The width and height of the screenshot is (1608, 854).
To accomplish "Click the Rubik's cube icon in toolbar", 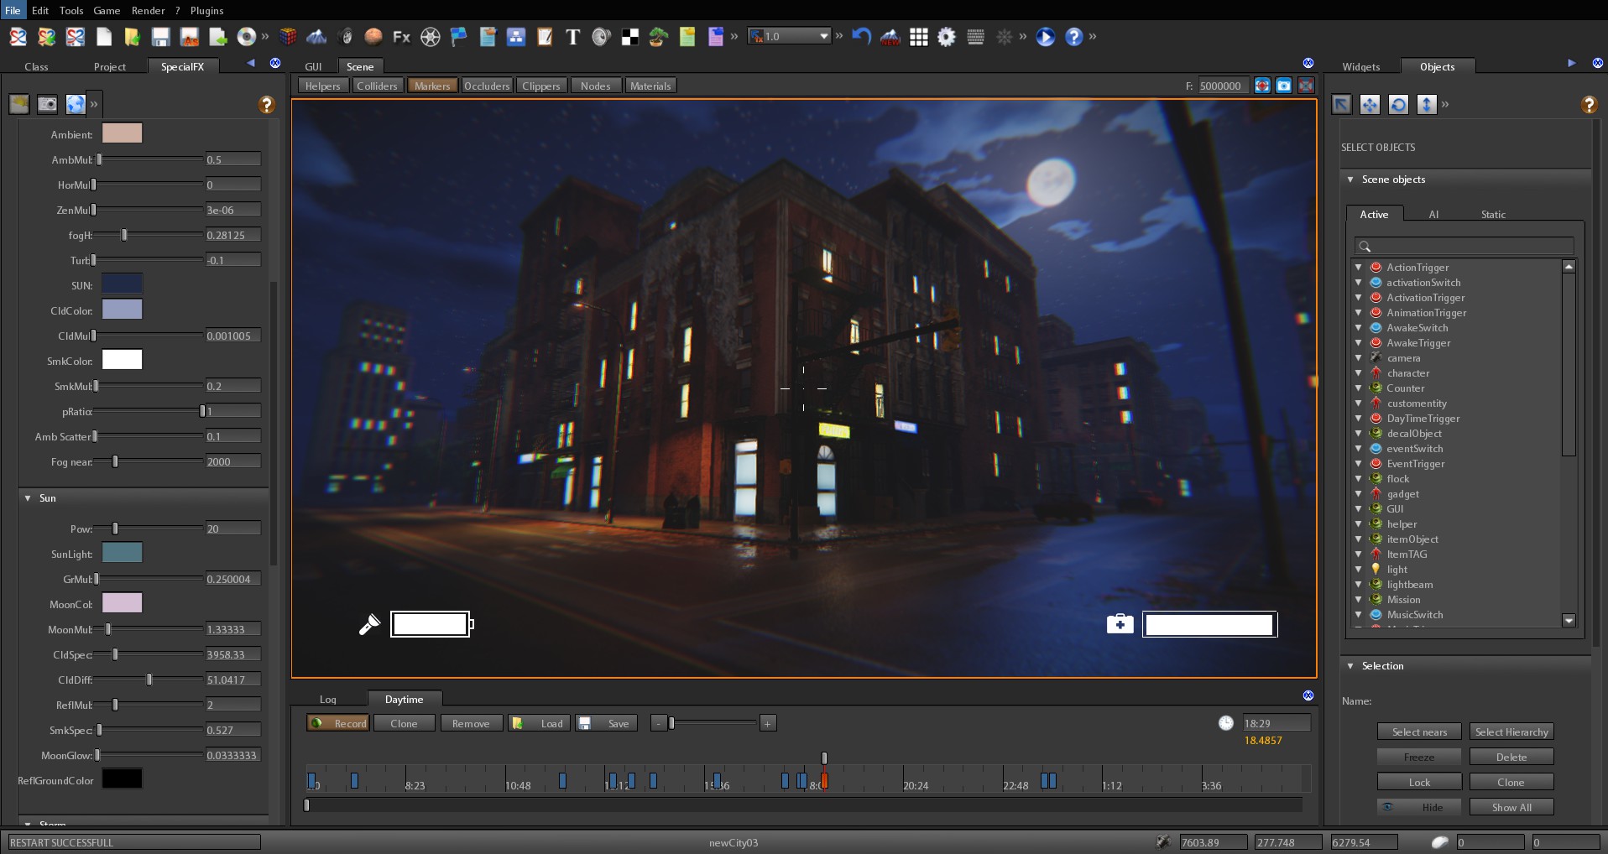I will click(x=288, y=37).
